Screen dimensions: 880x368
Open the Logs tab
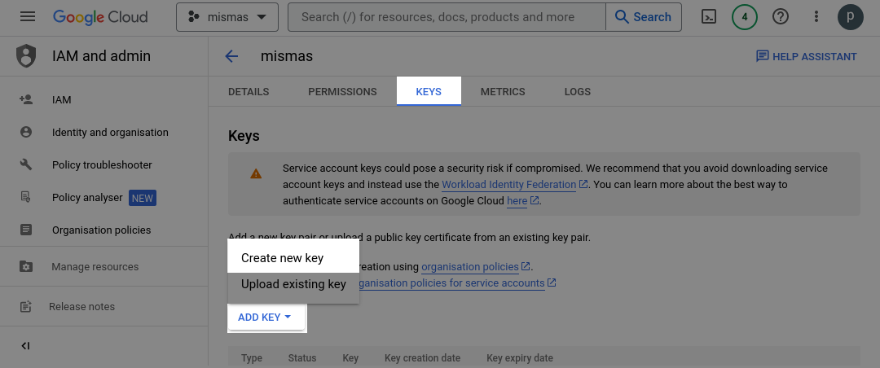point(578,92)
